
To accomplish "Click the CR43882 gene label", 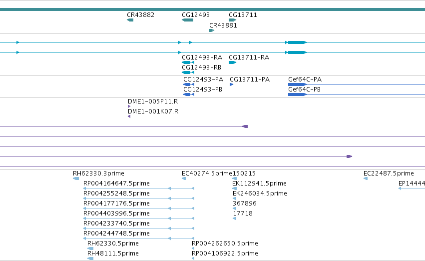I will (x=140, y=15).
